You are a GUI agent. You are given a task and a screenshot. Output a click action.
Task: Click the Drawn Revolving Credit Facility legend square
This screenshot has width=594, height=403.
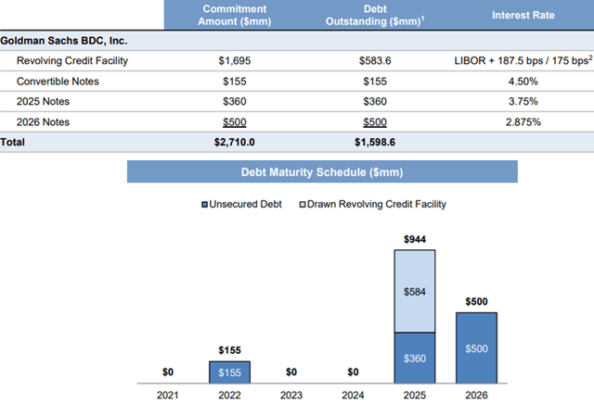coord(303,205)
